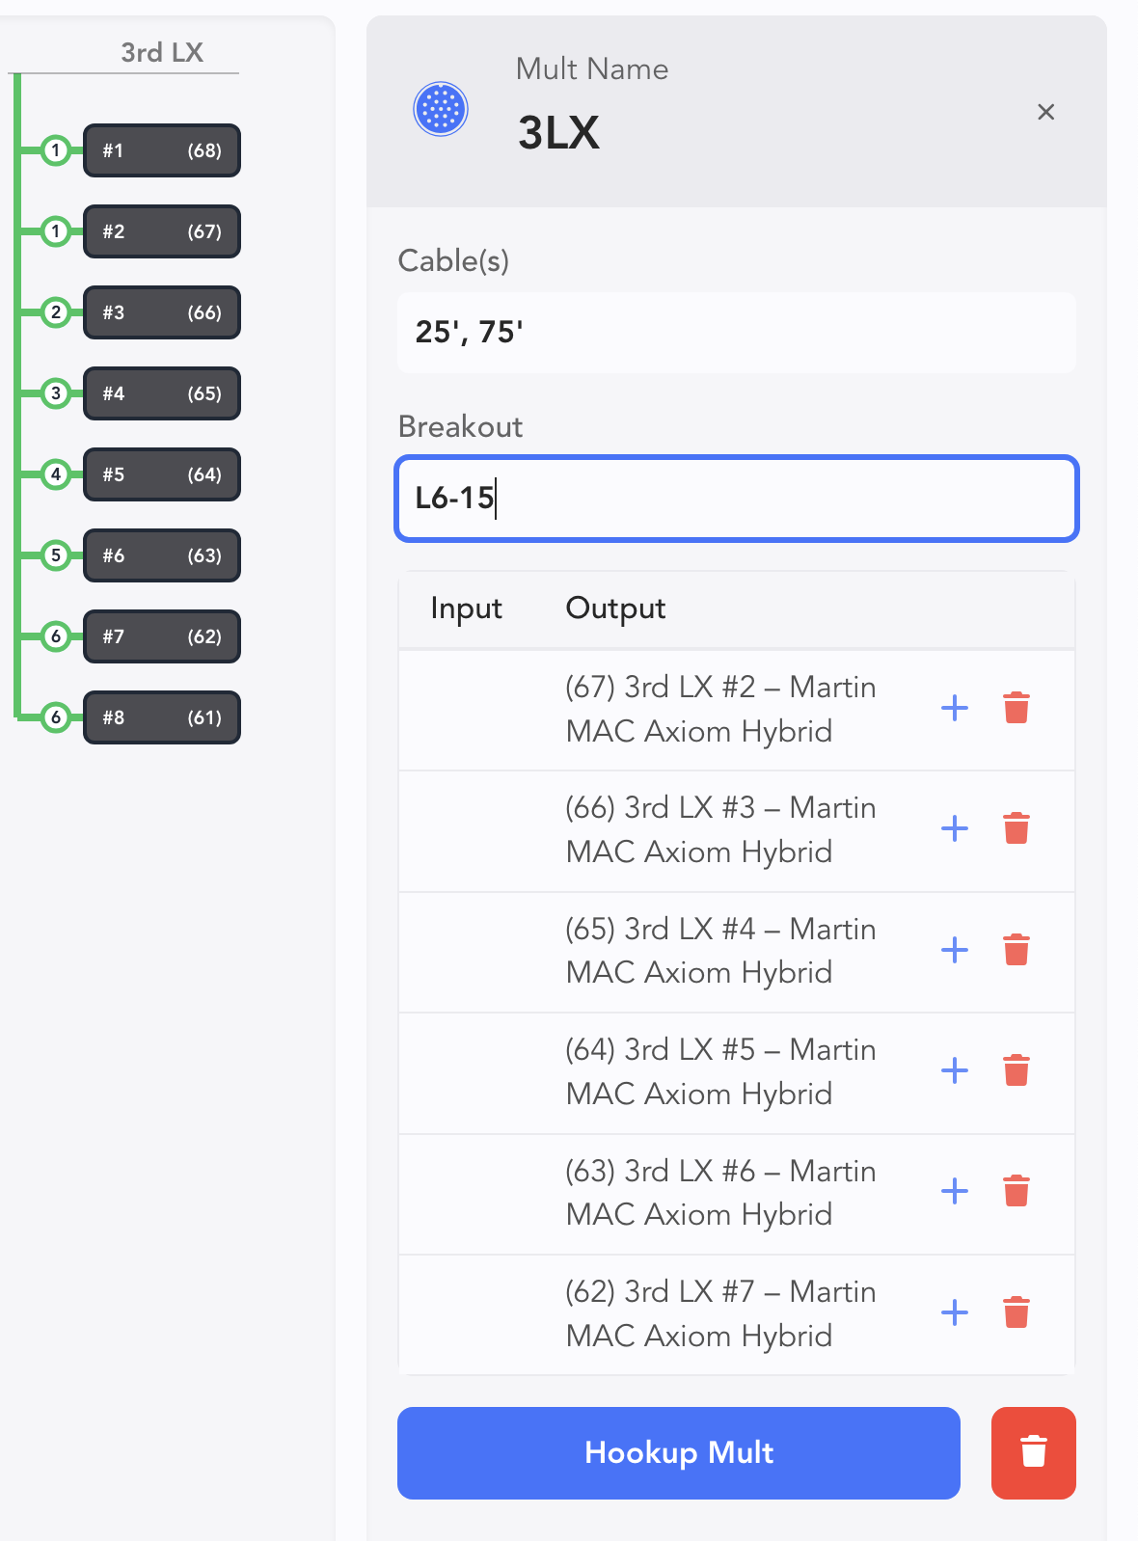
Task: Click the plus icon for 3rd LX #5
Action: (954, 1070)
